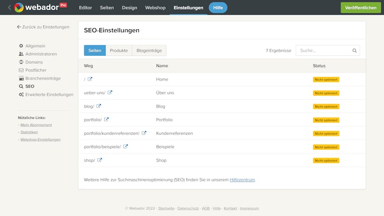
Task: Switch to the Produkte tab
Action: point(119,50)
